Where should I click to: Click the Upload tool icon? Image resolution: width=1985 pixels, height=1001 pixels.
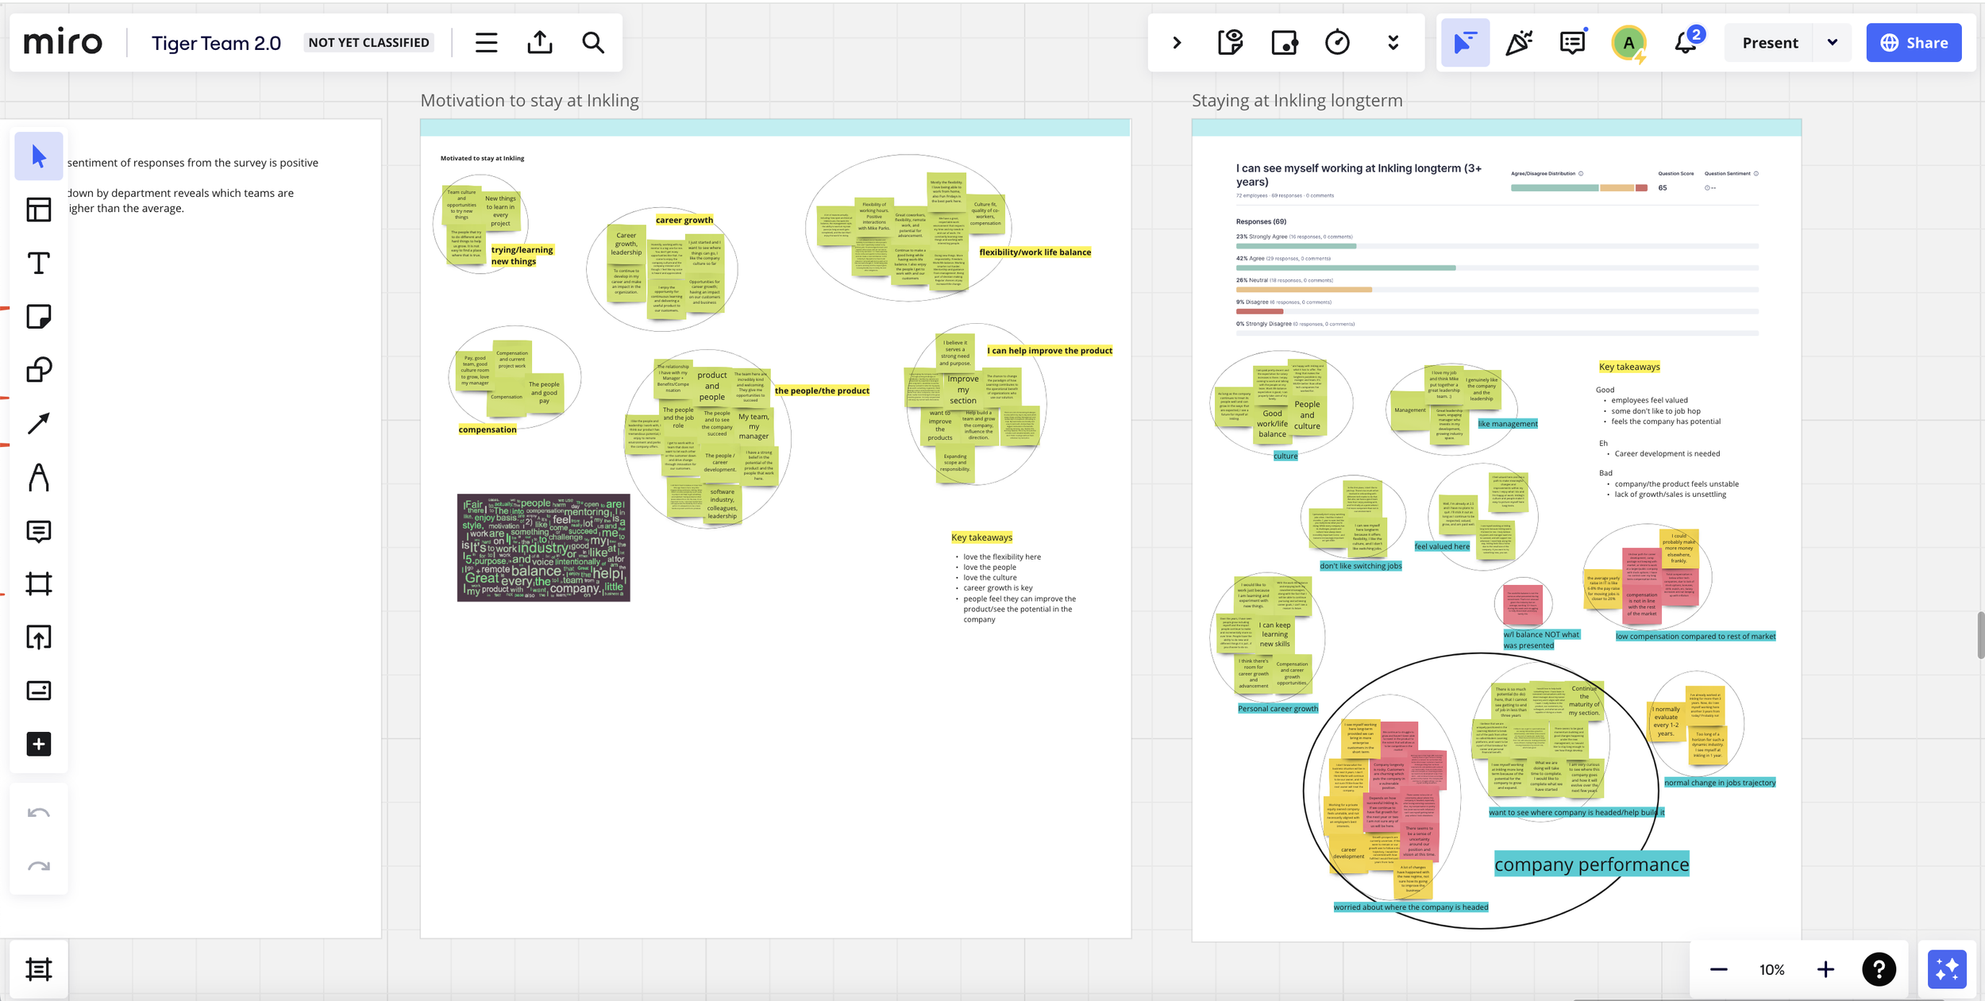click(x=39, y=637)
